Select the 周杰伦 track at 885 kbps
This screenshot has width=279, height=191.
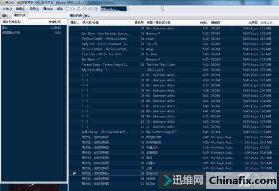pos(174,147)
